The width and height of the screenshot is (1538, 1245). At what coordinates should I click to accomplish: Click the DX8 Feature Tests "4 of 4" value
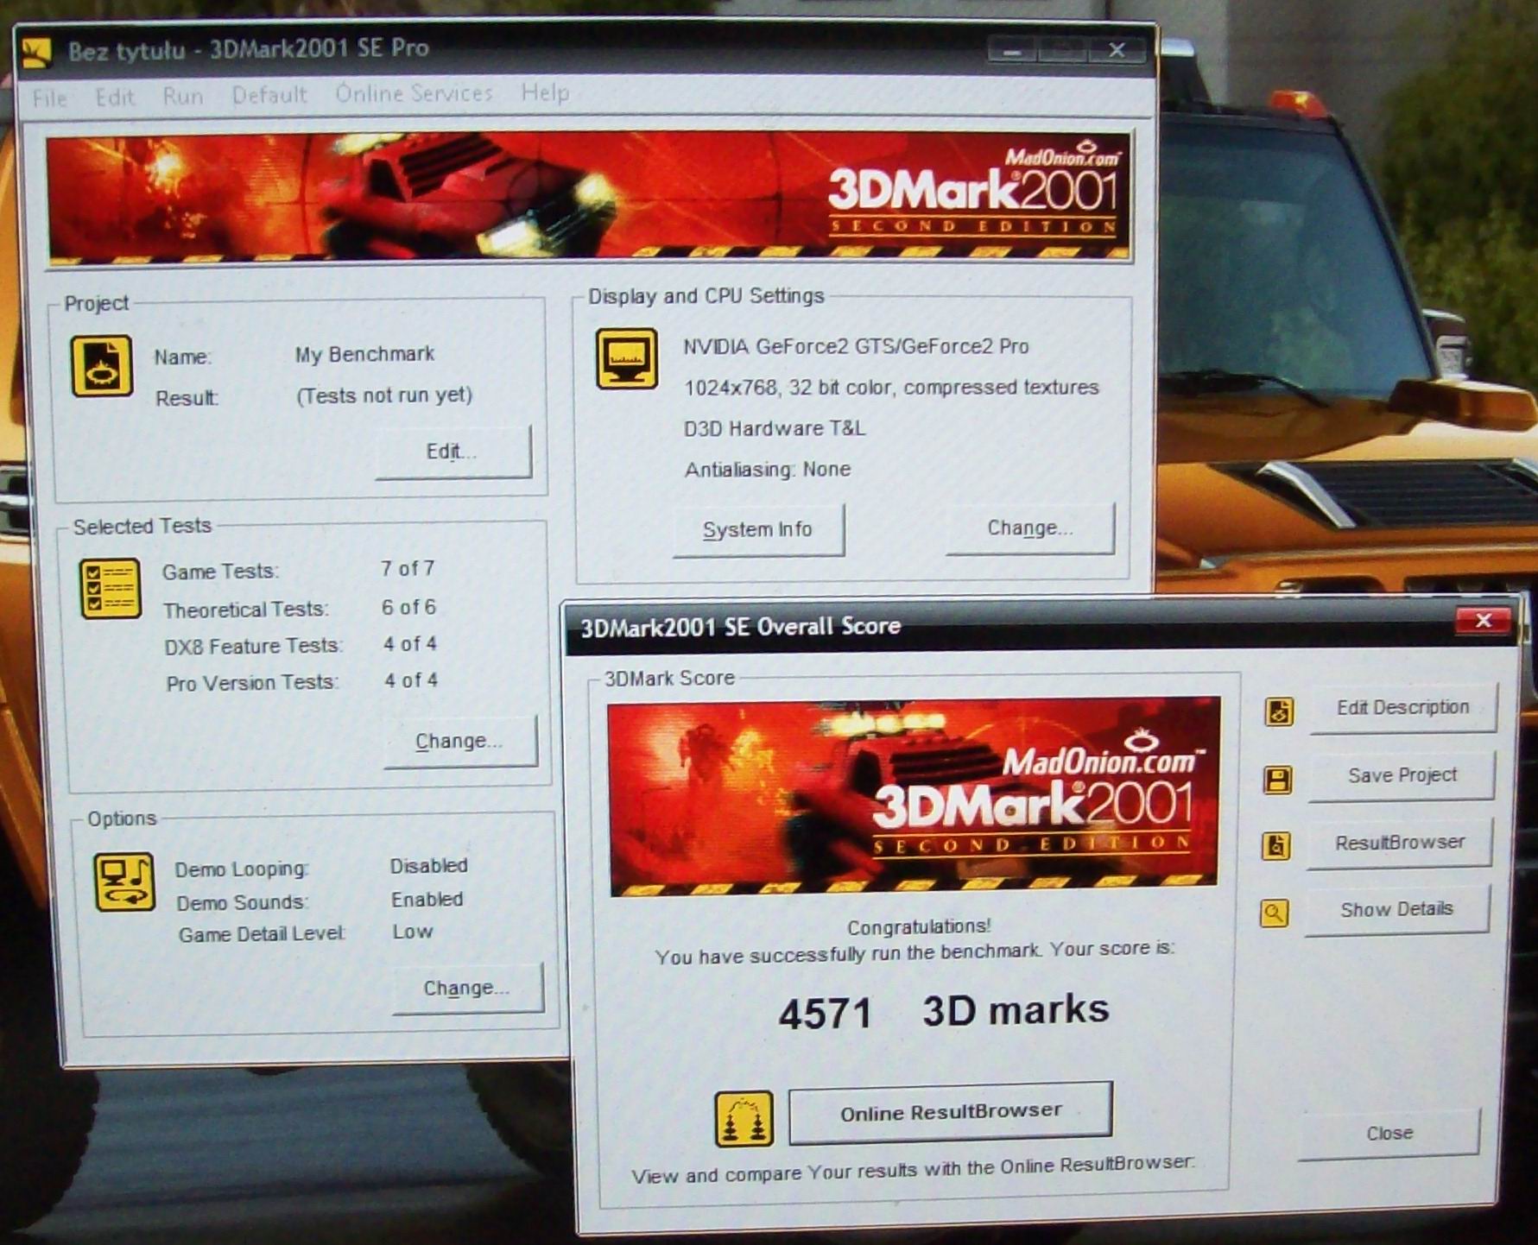point(410,644)
